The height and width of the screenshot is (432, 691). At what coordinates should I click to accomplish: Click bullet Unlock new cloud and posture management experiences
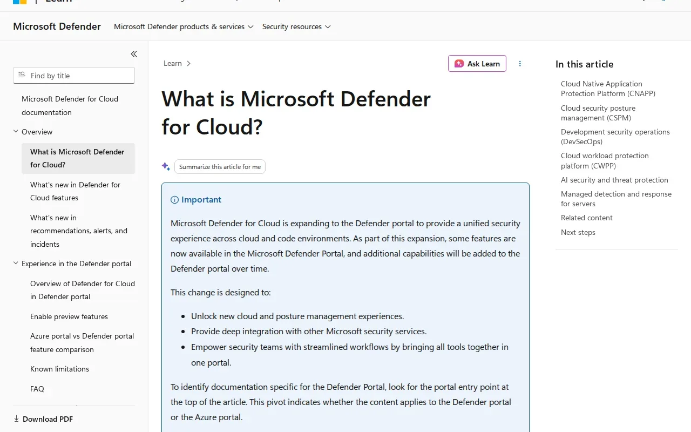coord(297,316)
